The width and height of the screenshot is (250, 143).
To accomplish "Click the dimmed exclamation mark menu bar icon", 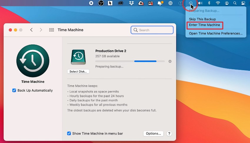I will [181, 3].
